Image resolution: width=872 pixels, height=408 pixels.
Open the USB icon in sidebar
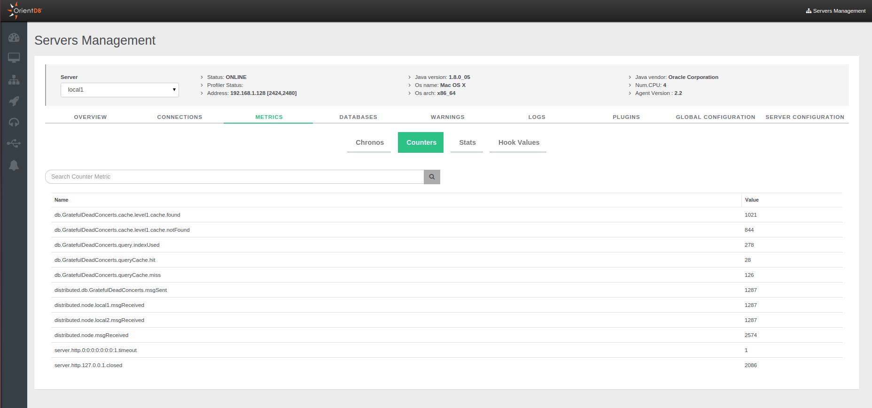click(x=14, y=143)
